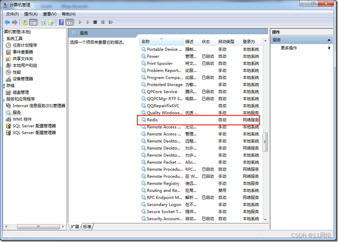338x242 pixels.
Task: Select the Print Spooler service
Action: 201,63
